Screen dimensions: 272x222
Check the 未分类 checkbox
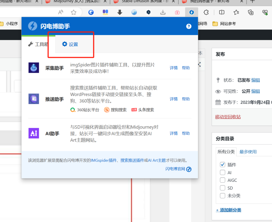point(222,196)
